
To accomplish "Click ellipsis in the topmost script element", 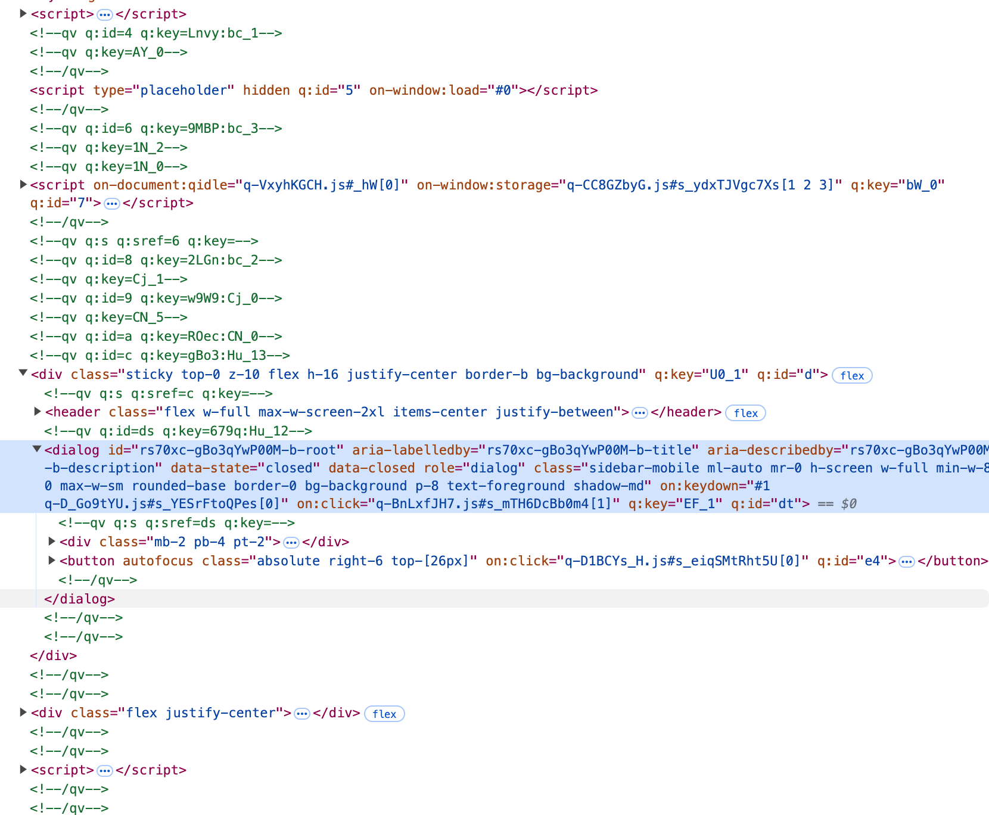I will 105,14.
